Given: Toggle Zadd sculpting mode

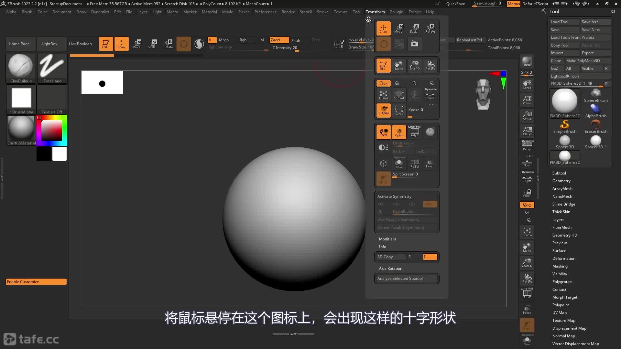Looking at the screenshot, I should click(278, 40).
